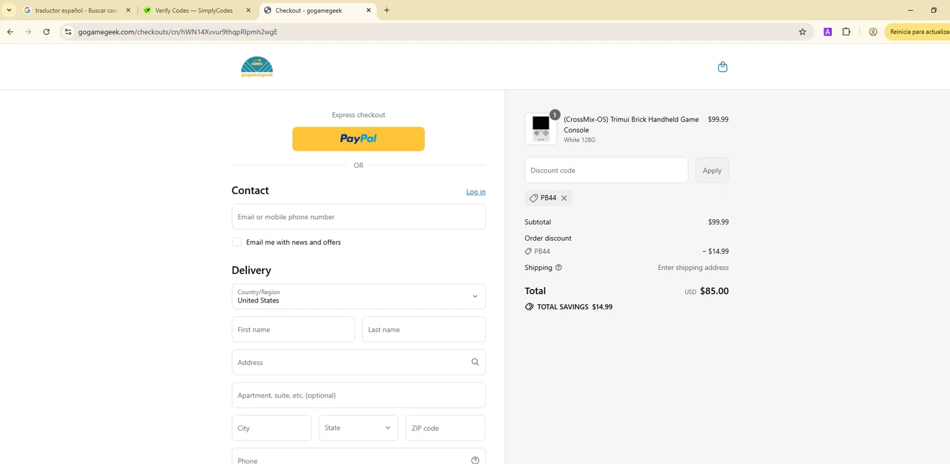Close the traductor español tab
This screenshot has width=950, height=464.
point(128,10)
